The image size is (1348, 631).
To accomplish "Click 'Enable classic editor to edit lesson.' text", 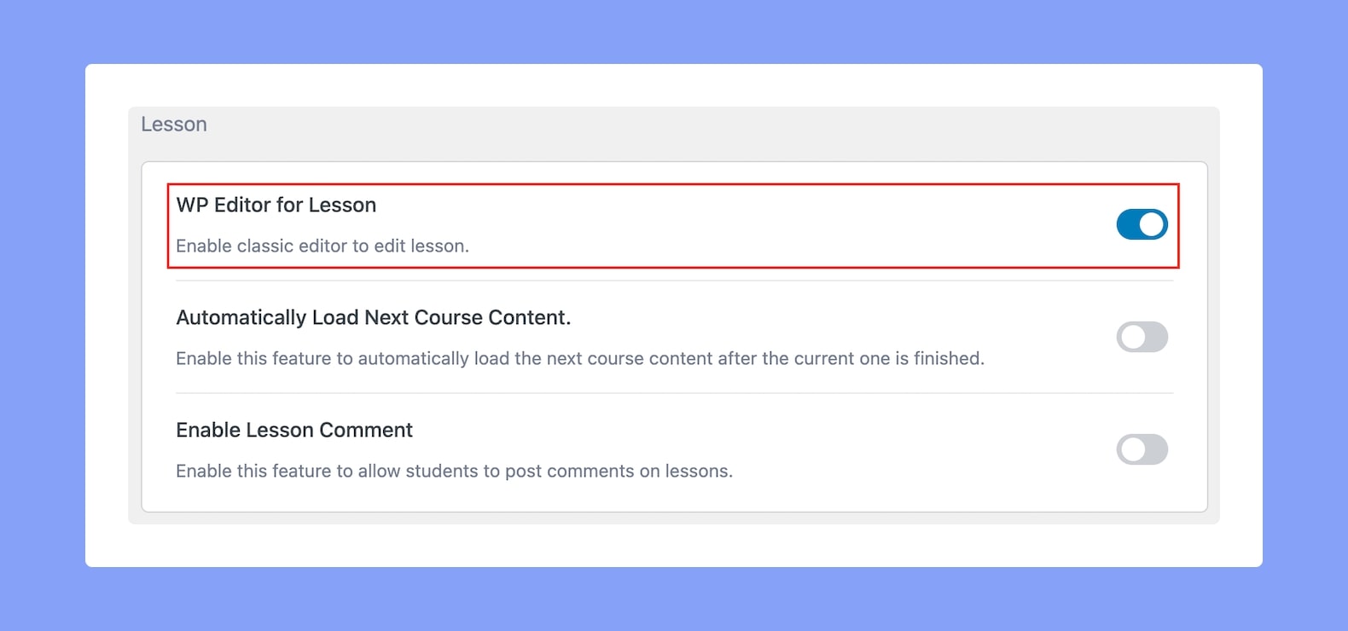I will [x=322, y=246].
